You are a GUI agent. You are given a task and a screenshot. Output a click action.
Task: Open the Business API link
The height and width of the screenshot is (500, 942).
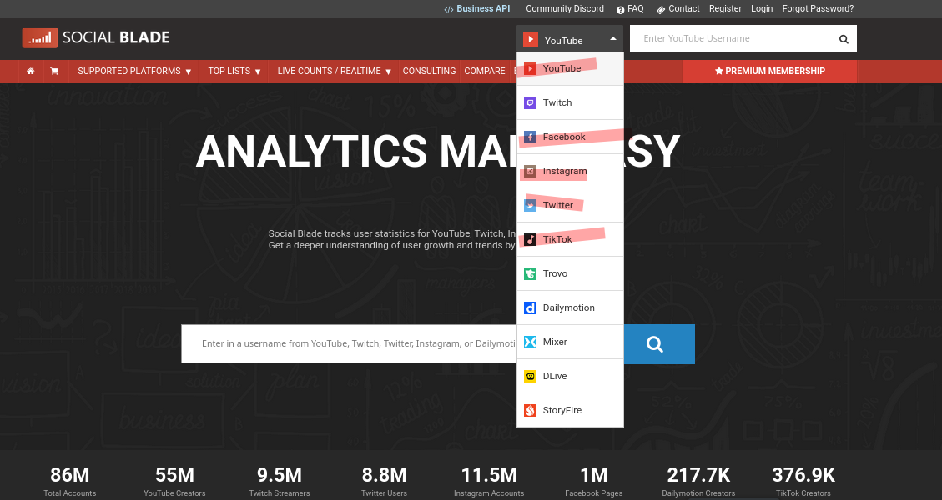click(x=483, y=9)
